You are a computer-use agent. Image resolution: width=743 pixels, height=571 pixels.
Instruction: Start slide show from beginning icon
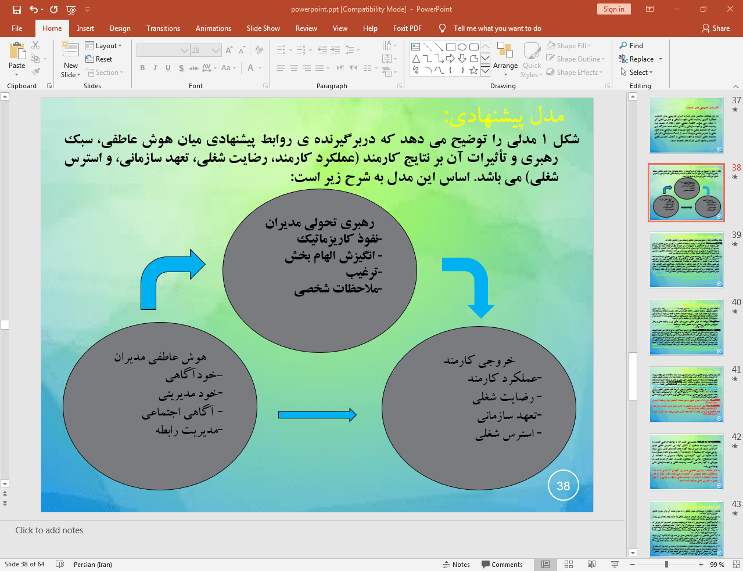click(x=71, y=9)
